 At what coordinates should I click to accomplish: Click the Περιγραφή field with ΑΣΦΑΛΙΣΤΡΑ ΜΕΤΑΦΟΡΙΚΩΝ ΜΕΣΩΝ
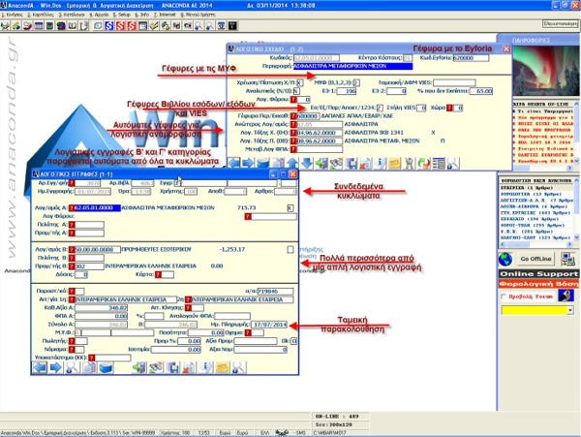[x=352, y=66]
